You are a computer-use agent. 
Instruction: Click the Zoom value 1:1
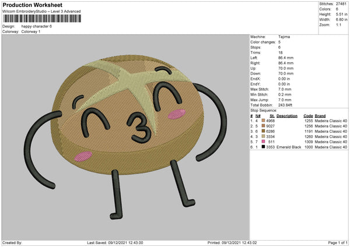point(338,25)
